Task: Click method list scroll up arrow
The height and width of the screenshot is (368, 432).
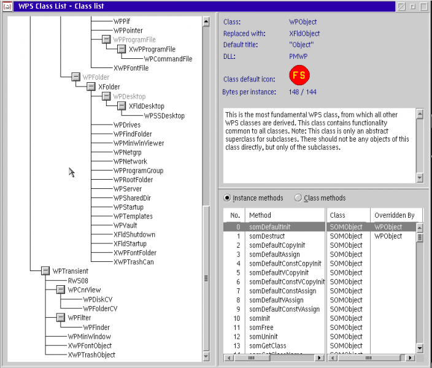Action: point(420,228)
